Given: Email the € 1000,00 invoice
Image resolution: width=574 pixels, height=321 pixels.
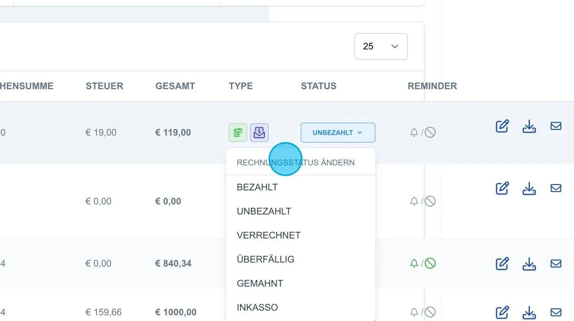Looking at the screenshot, I should point(556,313).
